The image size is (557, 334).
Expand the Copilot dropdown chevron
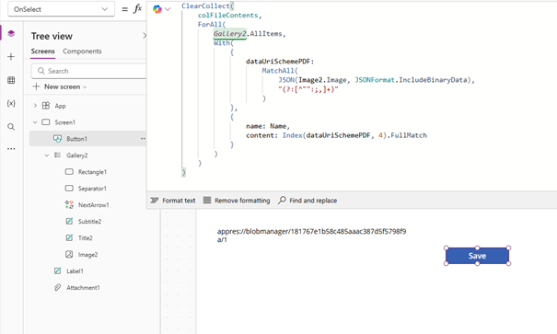(168, 9)
